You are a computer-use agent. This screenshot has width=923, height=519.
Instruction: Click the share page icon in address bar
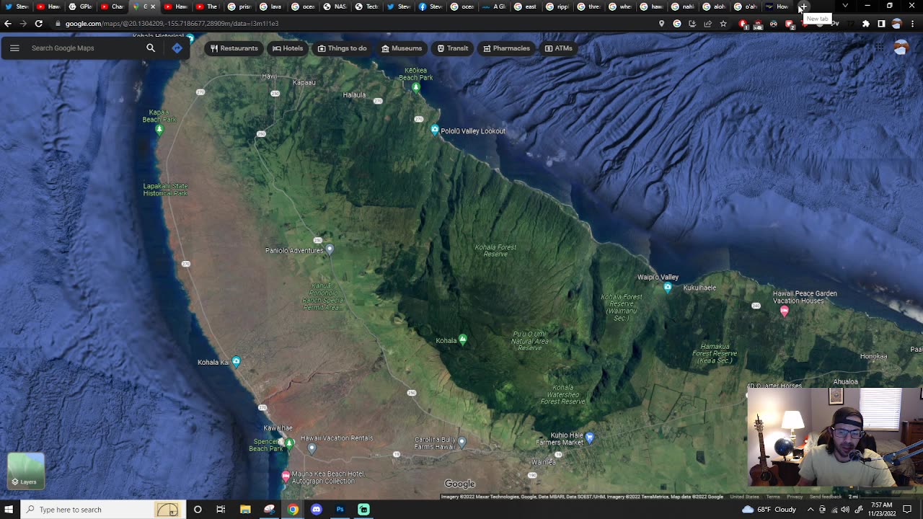[x=707, y=24]
